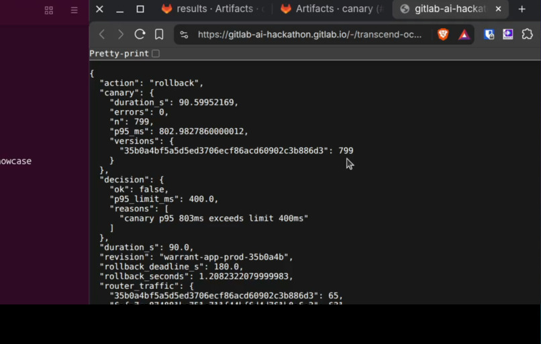Click the rollback_seconds value line
This screenshot has width=541, height=344.
[196, 276]
